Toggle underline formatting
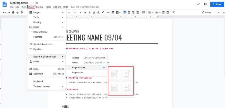The width and height of the screenshot is (225, 108). tap(94, 13)
